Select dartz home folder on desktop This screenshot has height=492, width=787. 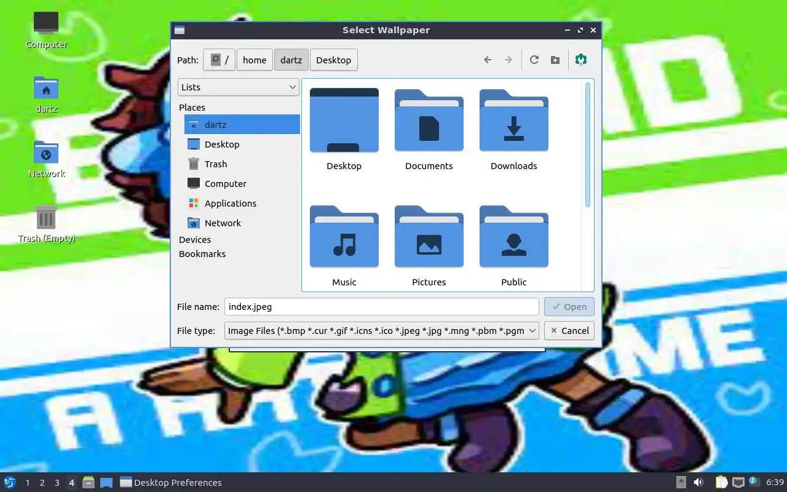pyautogui.click(x=46, y=95)
